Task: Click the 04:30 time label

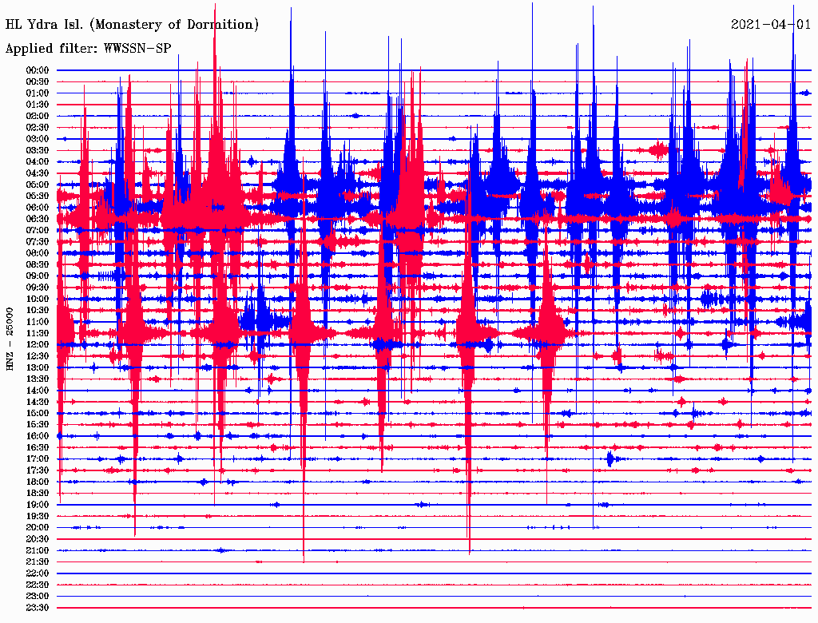Action: [38, 173]
